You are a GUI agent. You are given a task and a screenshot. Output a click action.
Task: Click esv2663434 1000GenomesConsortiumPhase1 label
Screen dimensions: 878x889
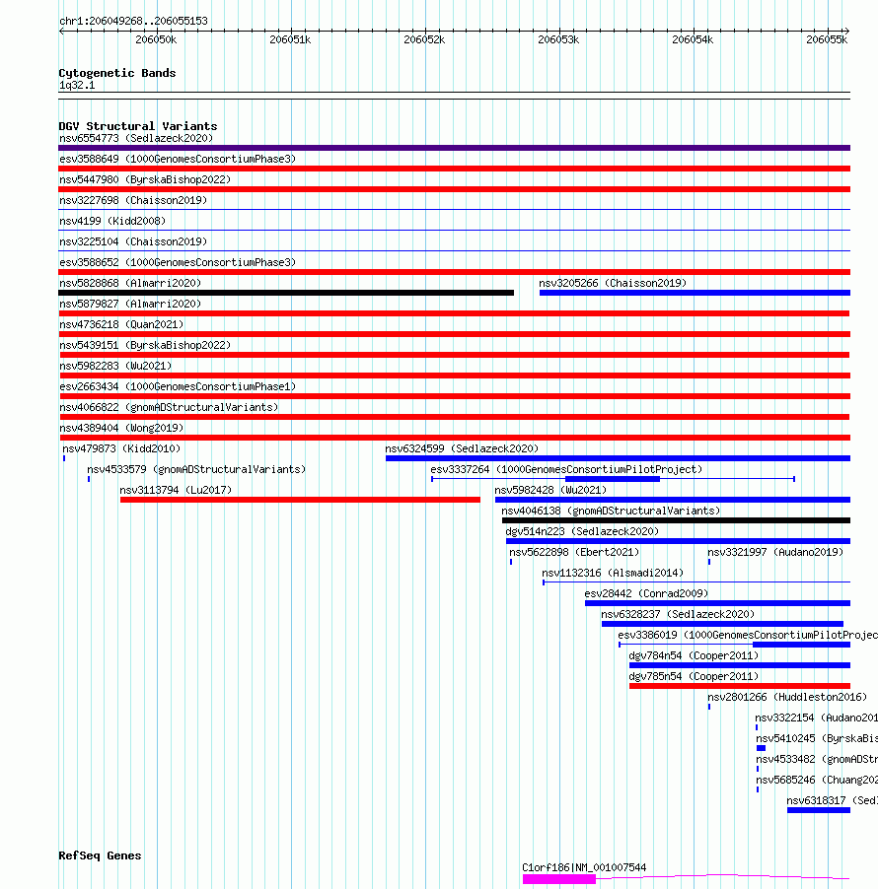[178, 386]
